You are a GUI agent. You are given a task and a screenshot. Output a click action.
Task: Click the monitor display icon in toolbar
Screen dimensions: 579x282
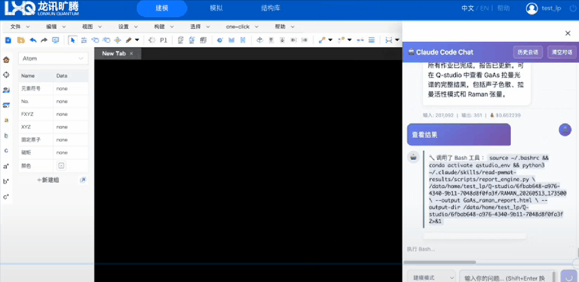(55, 40)
